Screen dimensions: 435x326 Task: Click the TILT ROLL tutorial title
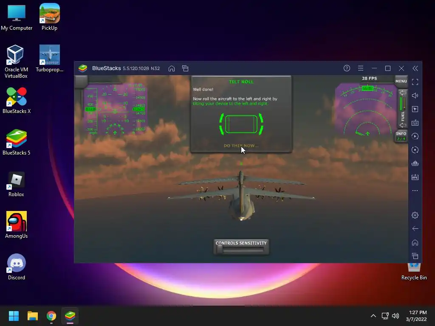[x=241, y=82]
